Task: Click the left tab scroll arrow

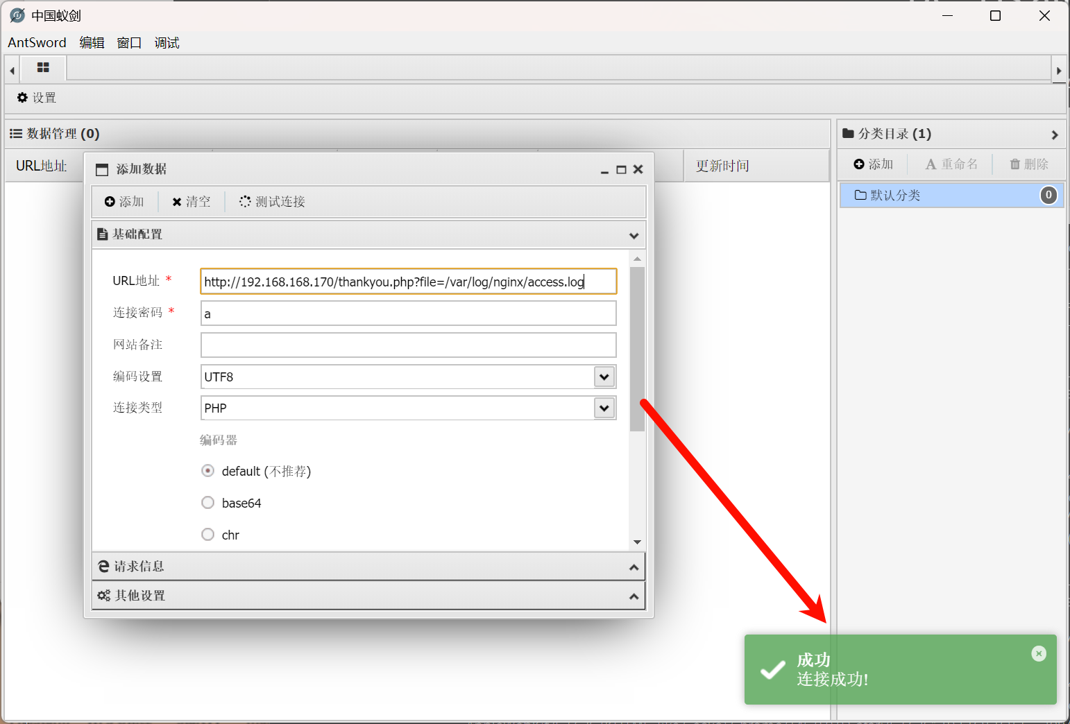Action: point(12,70)
